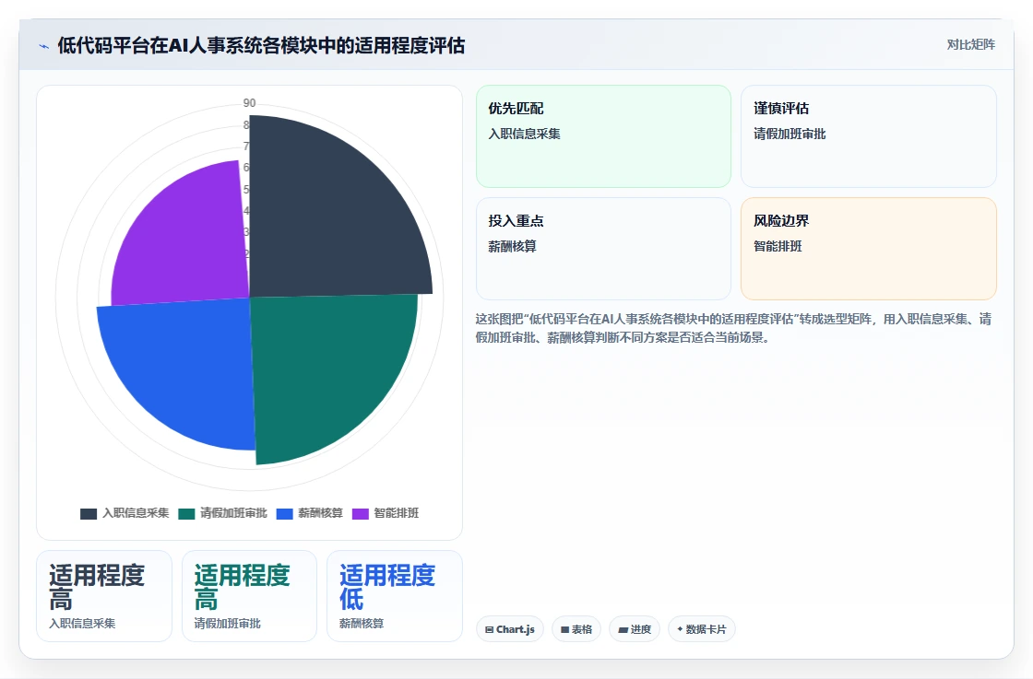The width and height of the screenshot is (1033, 679).
Task: Click the Chart.js tag chip
Action: point(510,629)
